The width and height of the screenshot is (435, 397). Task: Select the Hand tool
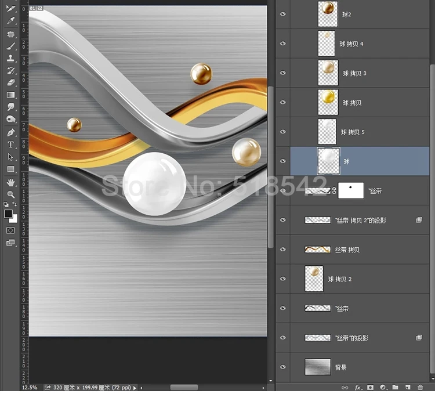pyautogui.click(x=11, y=182)
